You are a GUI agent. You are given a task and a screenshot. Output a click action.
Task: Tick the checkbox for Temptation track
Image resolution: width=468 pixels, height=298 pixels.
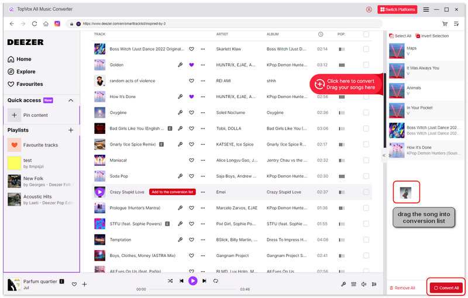[366, 240]
